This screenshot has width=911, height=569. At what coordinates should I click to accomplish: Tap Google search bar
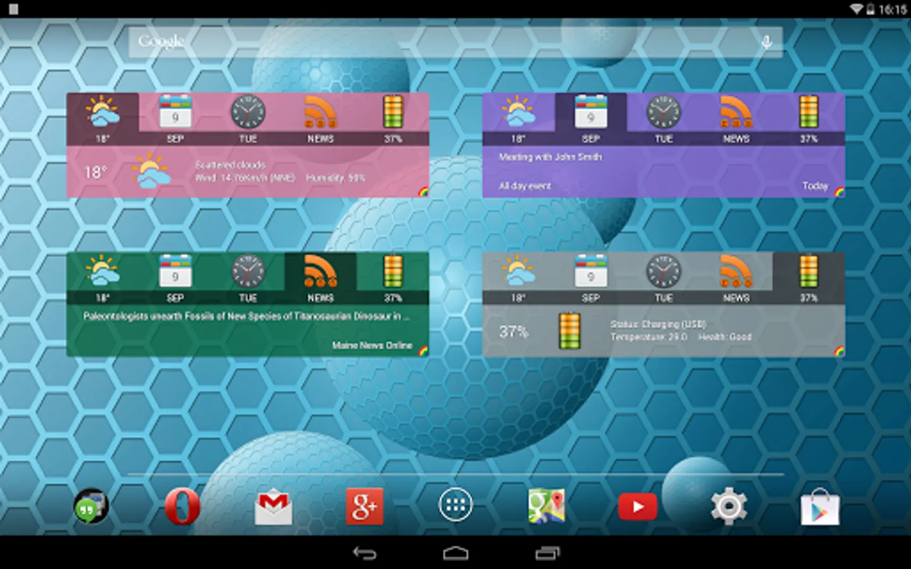tap(455, 42)
